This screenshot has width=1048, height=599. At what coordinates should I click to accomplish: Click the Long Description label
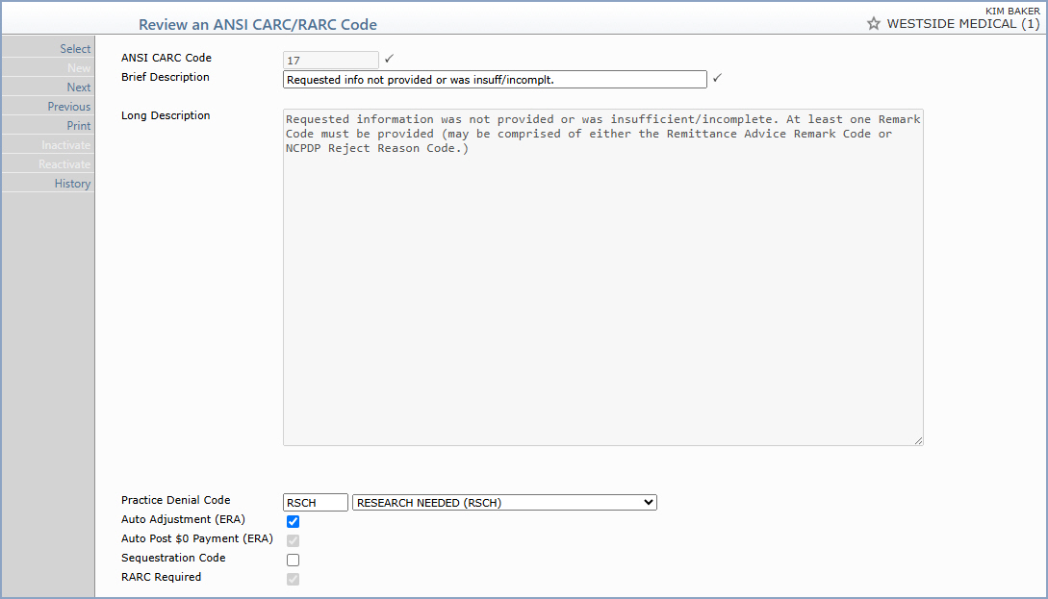click(x=166, y=115)
